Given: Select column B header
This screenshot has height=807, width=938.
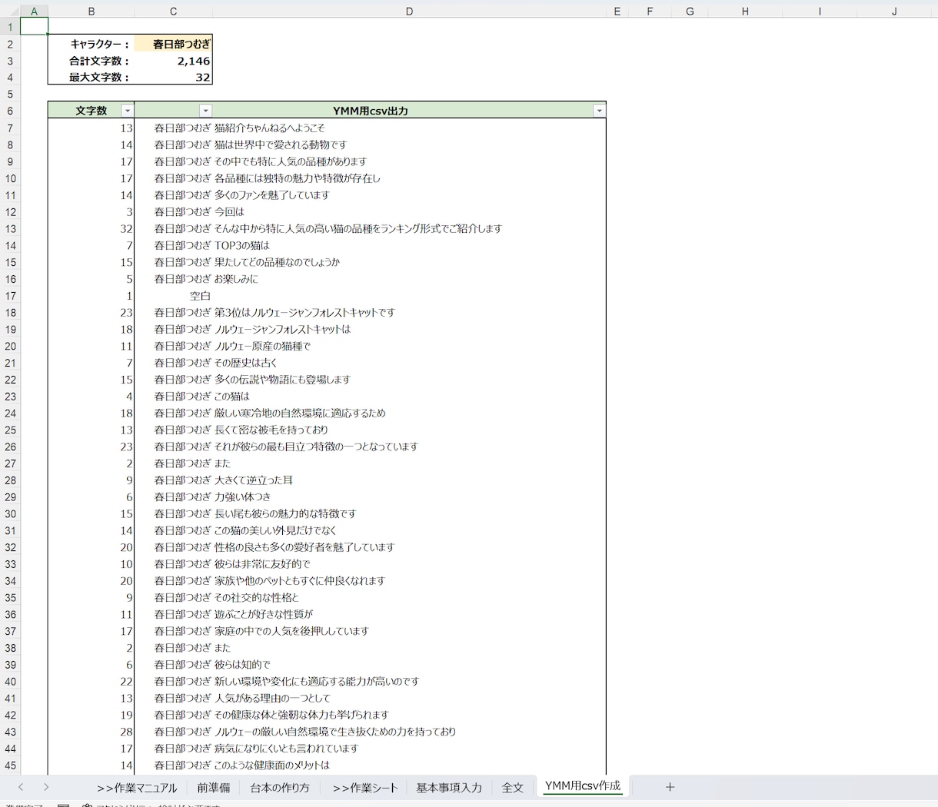Looking at the screenshot, I should point(91,11).
